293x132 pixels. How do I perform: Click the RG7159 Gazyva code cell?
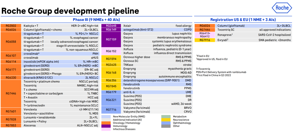click(x=111, y=39)
